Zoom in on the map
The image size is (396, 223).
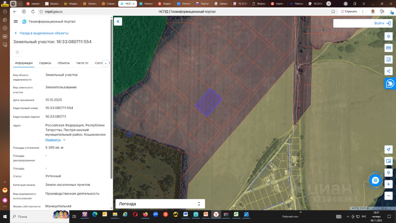pos(389,184)
